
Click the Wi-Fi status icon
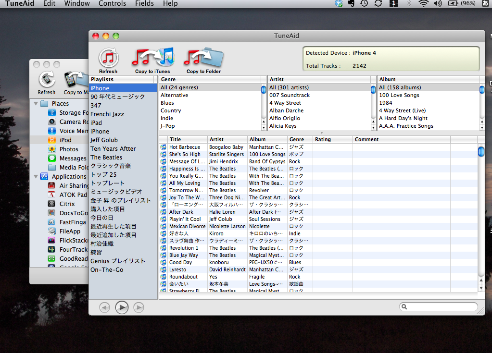(x=423, y=3)
